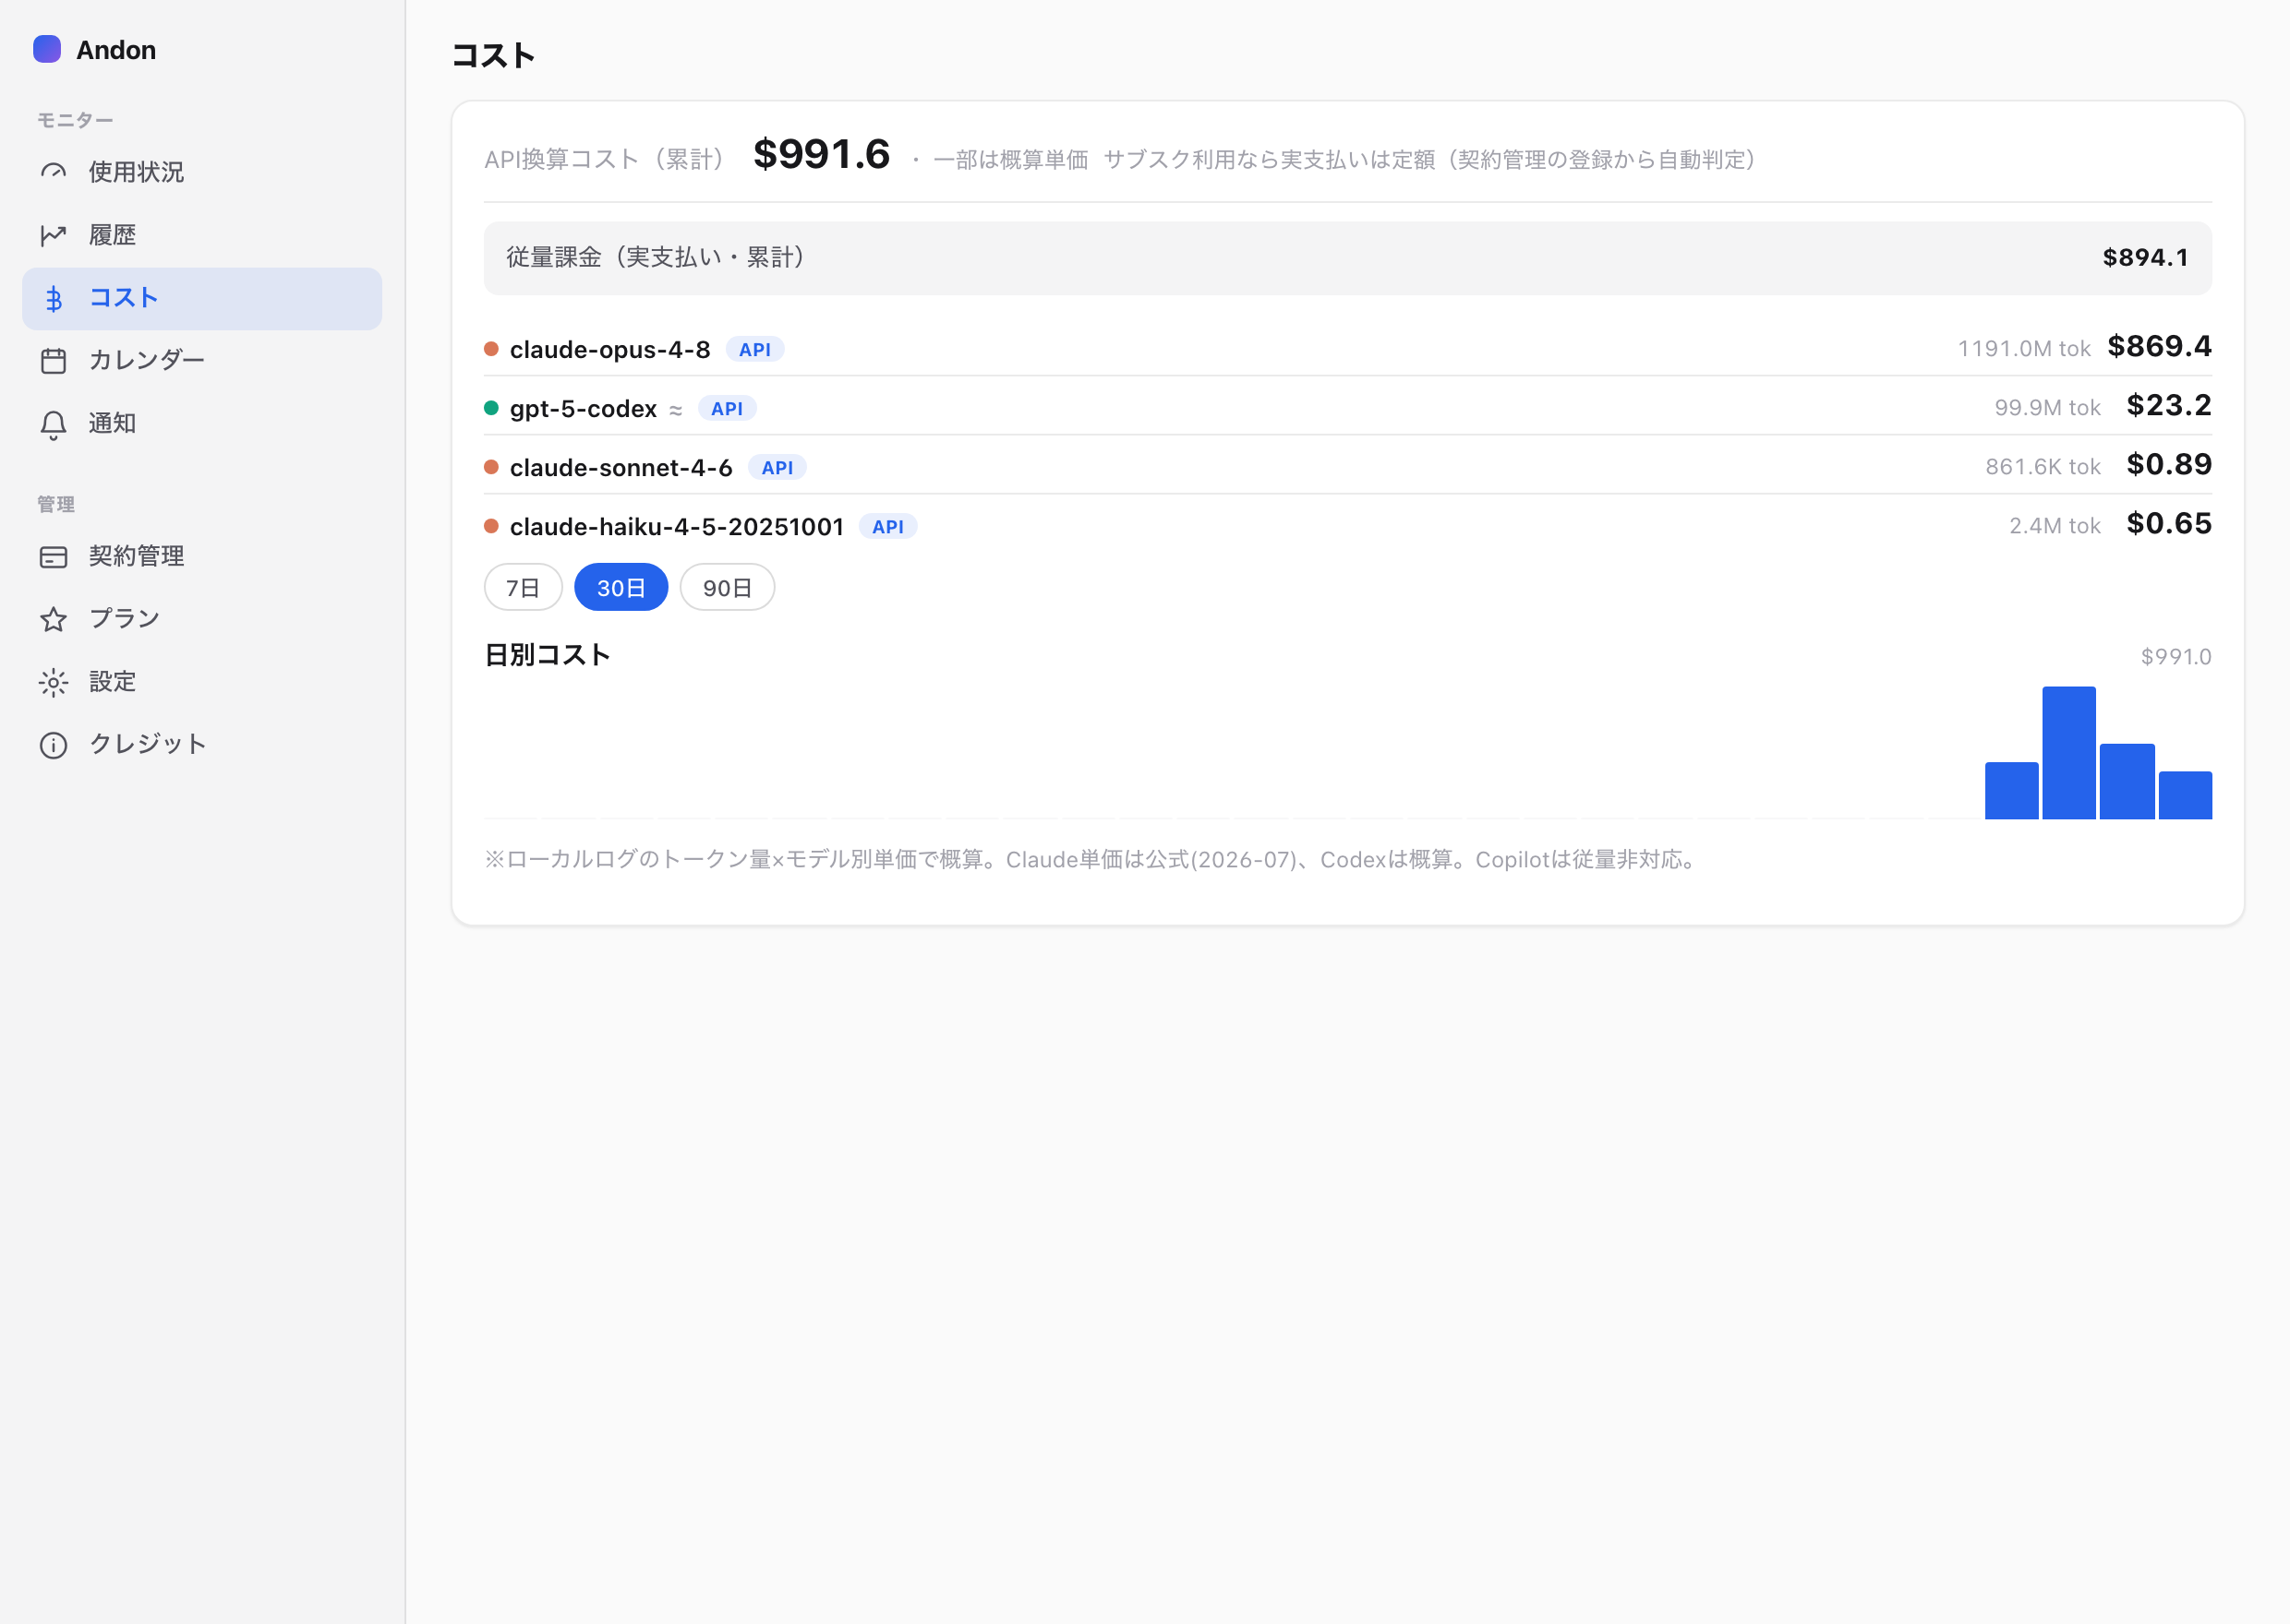Click the プラン star icon

53,619
